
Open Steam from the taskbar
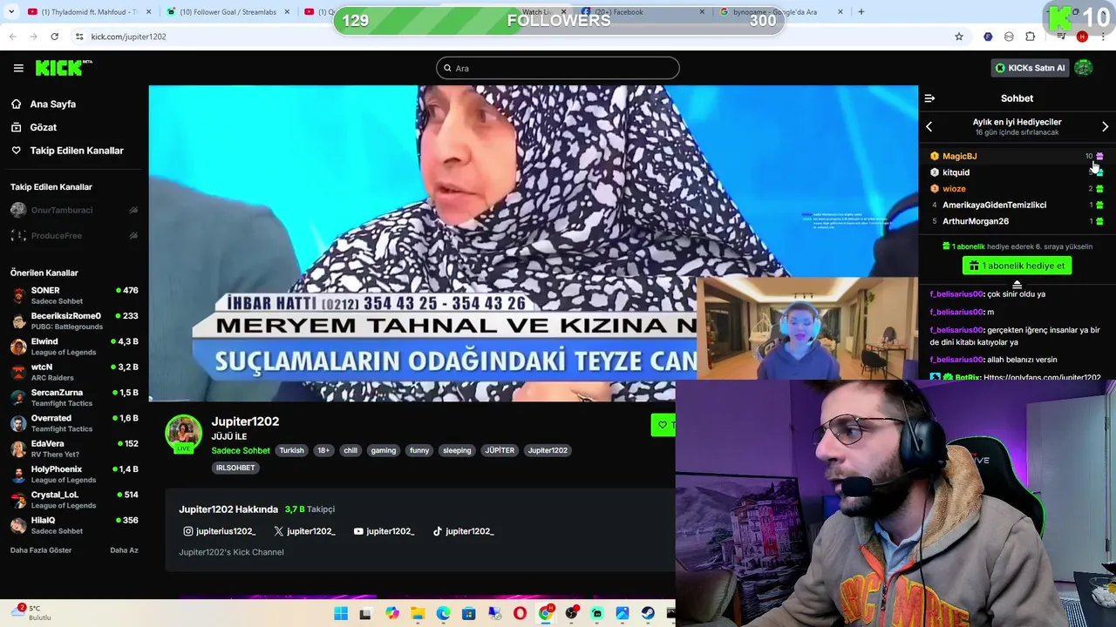pos(648,614)
